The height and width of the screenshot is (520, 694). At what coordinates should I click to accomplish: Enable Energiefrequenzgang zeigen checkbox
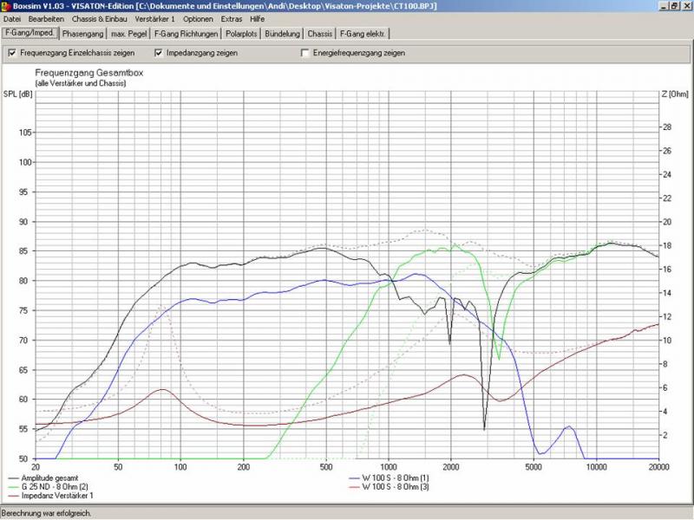coord(304,53)
